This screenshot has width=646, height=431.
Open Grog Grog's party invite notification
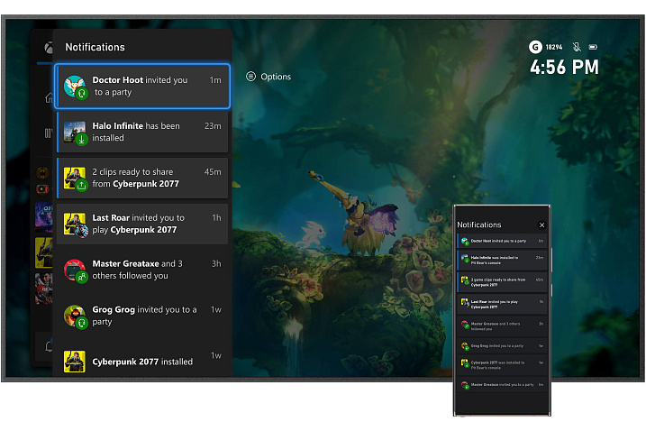coord(142,316)
